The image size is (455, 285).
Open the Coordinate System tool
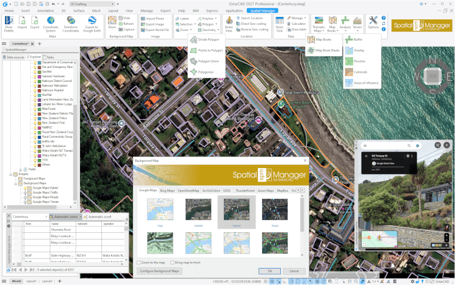pyautogui.click(x=50, y=24)
